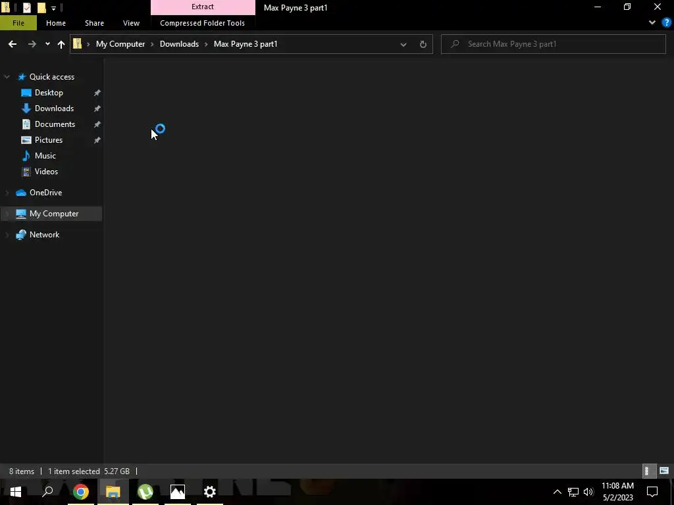Expand the Network tree node
This screenshot has width=674, height=505.
pyautogui.click(x=7, y=235)
